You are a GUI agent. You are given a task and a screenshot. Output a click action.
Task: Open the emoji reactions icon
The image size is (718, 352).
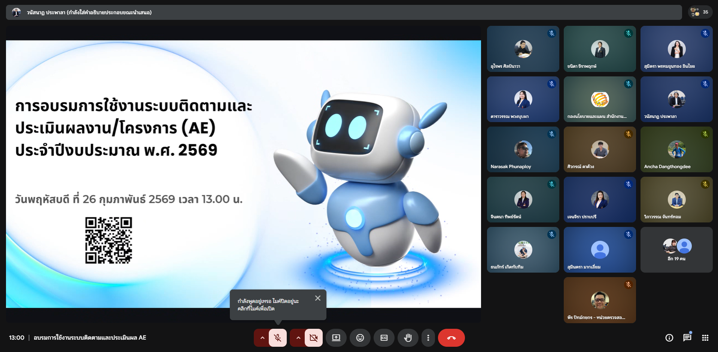pos(360,338)
